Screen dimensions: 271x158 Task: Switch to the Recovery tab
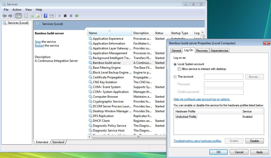pos(202,51)
